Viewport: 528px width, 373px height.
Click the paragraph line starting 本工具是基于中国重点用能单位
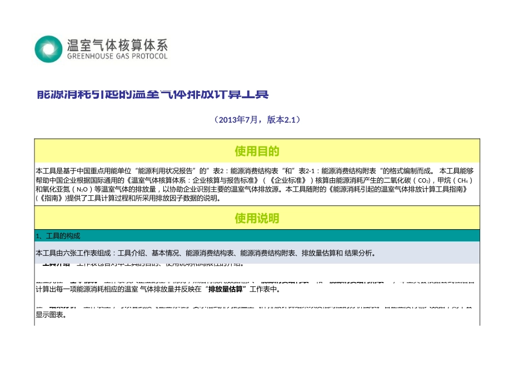[255, 171]
